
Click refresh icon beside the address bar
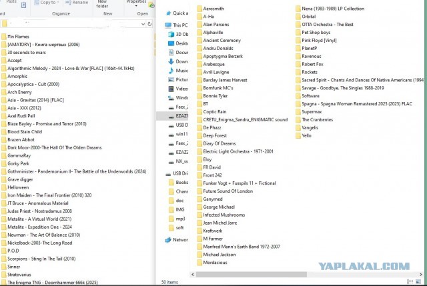[149, 24]
